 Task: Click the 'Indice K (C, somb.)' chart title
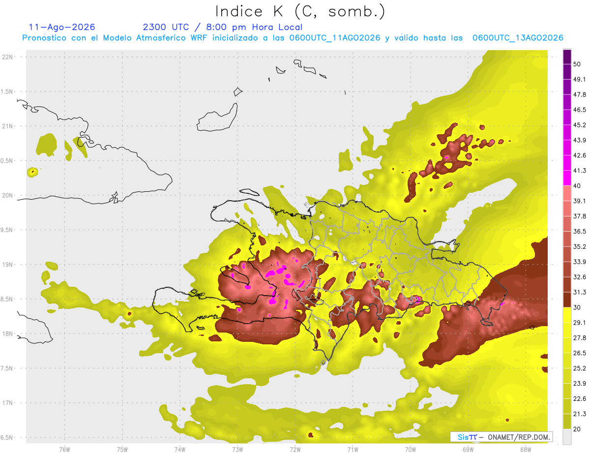[299, 12]
